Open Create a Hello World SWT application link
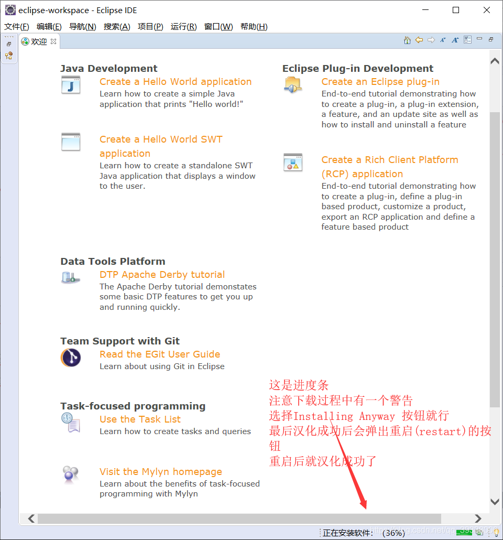This screenshot has height=540, width=503. [x=161, y=146]
